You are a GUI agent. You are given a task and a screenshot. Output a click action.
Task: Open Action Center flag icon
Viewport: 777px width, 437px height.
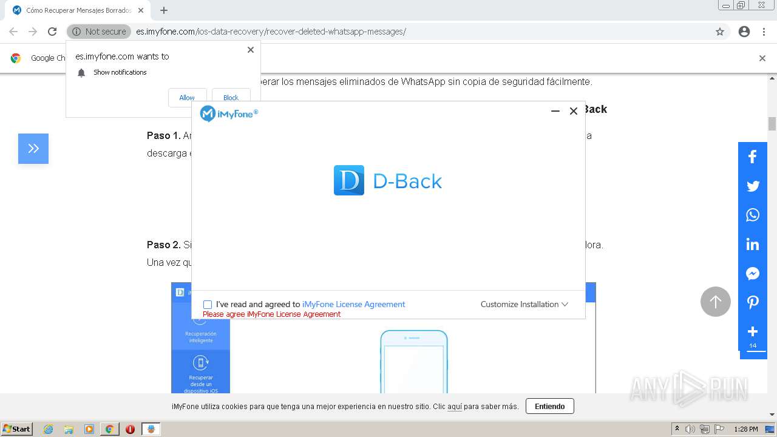(x=719, y=429)
